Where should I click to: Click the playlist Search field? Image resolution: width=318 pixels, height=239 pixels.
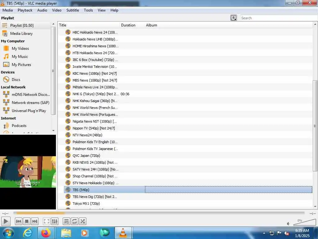[279, 18]
